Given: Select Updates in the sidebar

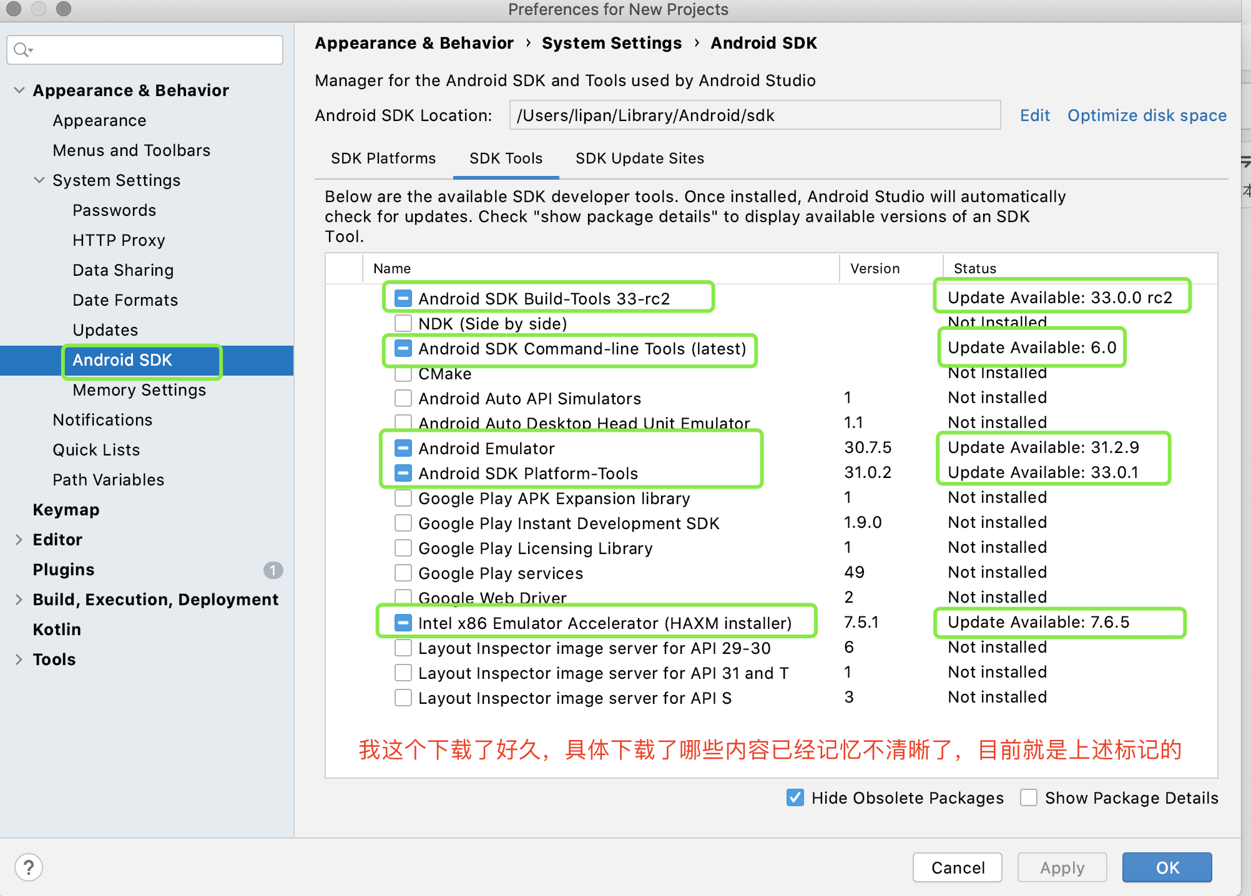Looking at the screenshot, I should click(105, 330).
